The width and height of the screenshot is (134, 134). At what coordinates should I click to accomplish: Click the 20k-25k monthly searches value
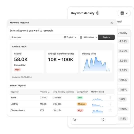[57, 104]
